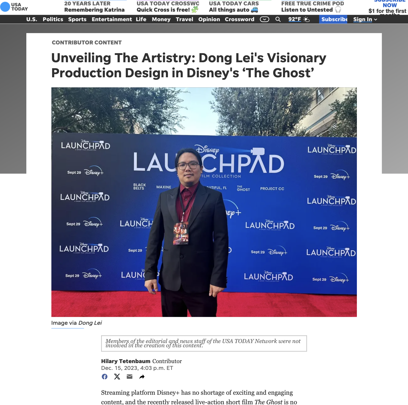Go to the Crossword section
Image resolution: width=408 pixels, height=405 pixels.
[x=240, y=19]
